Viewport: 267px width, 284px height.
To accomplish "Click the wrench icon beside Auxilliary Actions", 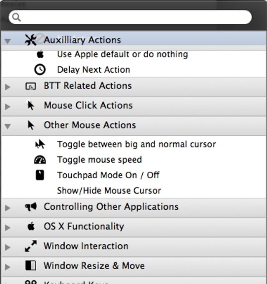I will (x=31, y=40).
